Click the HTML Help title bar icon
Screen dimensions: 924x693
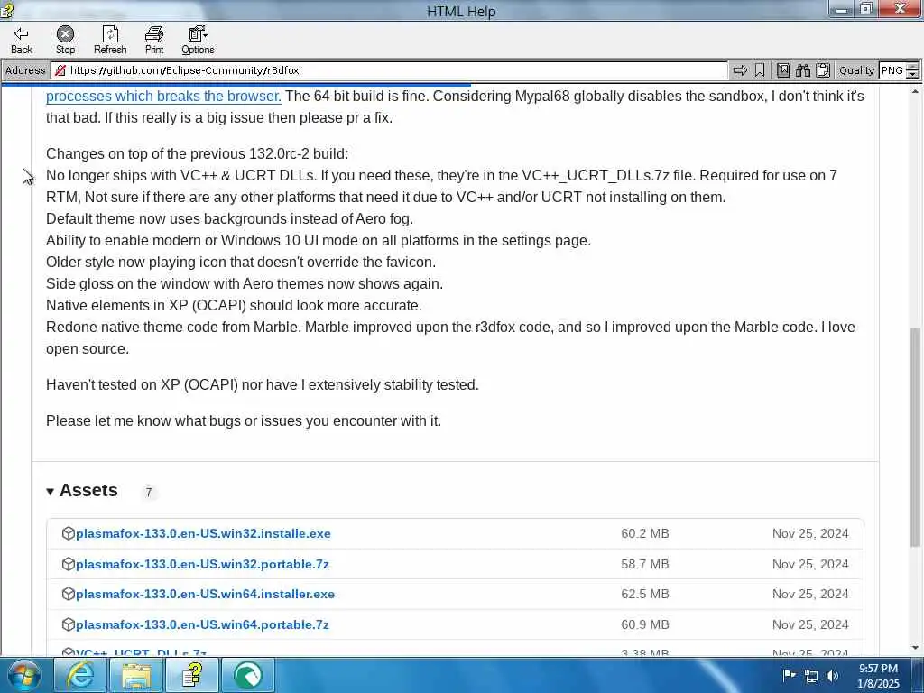(x=7, y=10)
